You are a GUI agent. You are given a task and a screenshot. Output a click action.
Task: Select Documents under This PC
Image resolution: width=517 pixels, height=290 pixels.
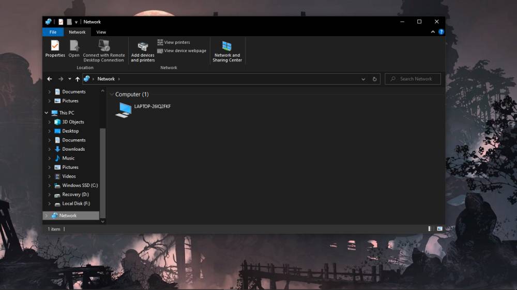(x=73, y=140)
